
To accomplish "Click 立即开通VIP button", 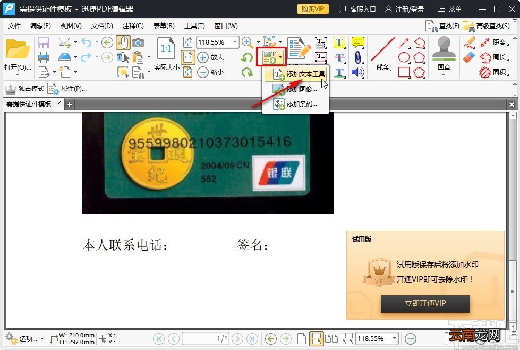I will click(x=425, y=304).
